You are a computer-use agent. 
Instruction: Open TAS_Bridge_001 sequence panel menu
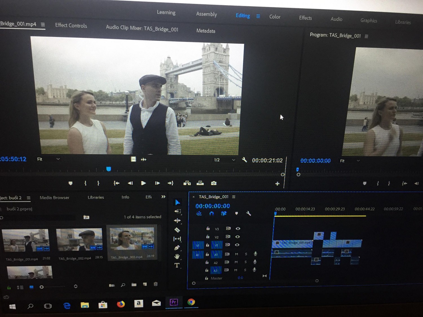(x=233, y=197)
